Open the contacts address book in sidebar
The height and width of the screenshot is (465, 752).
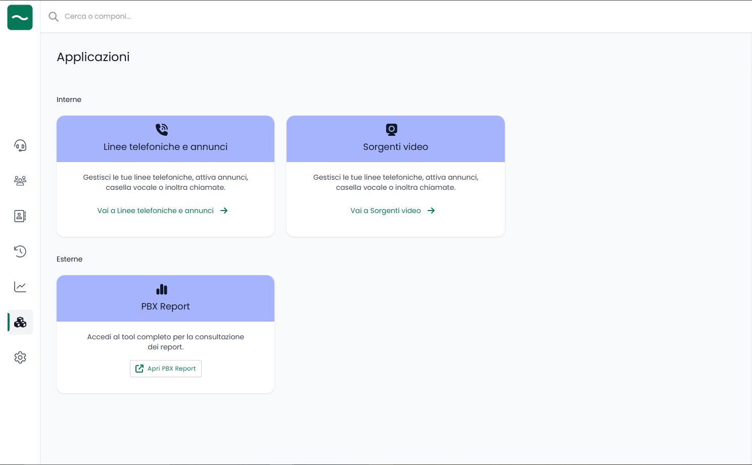tap(20, 216)
